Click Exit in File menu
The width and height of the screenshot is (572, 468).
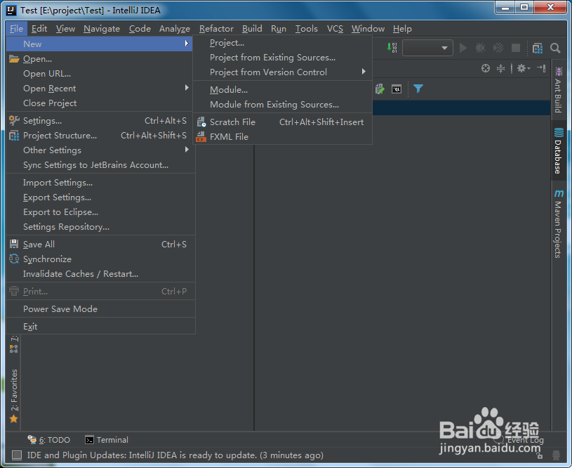pyautogui.click(x=99, y=326)
